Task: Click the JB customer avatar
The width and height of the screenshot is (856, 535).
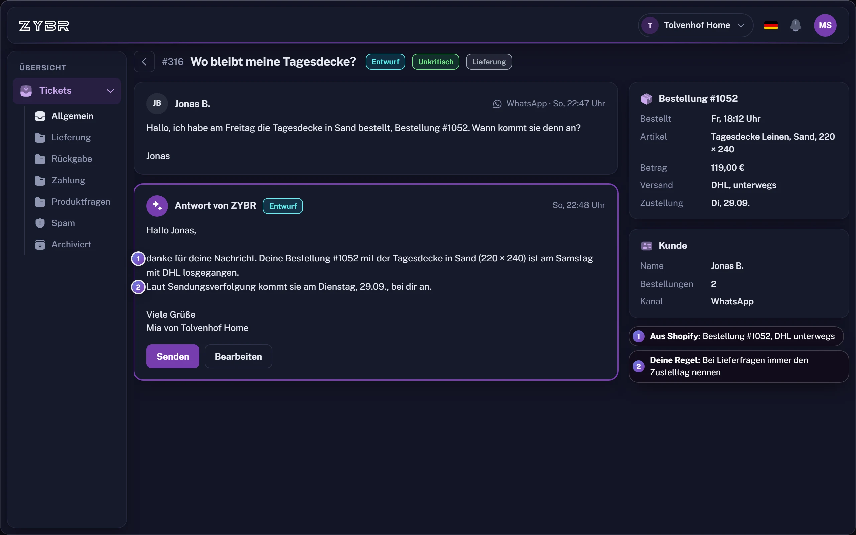Action: (157, 103)
